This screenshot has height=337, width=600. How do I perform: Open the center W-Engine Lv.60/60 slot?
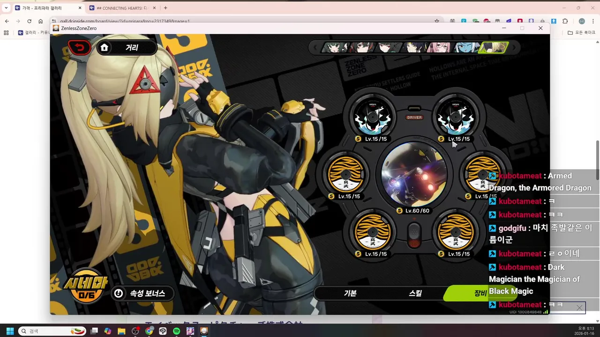pos(414,174)
